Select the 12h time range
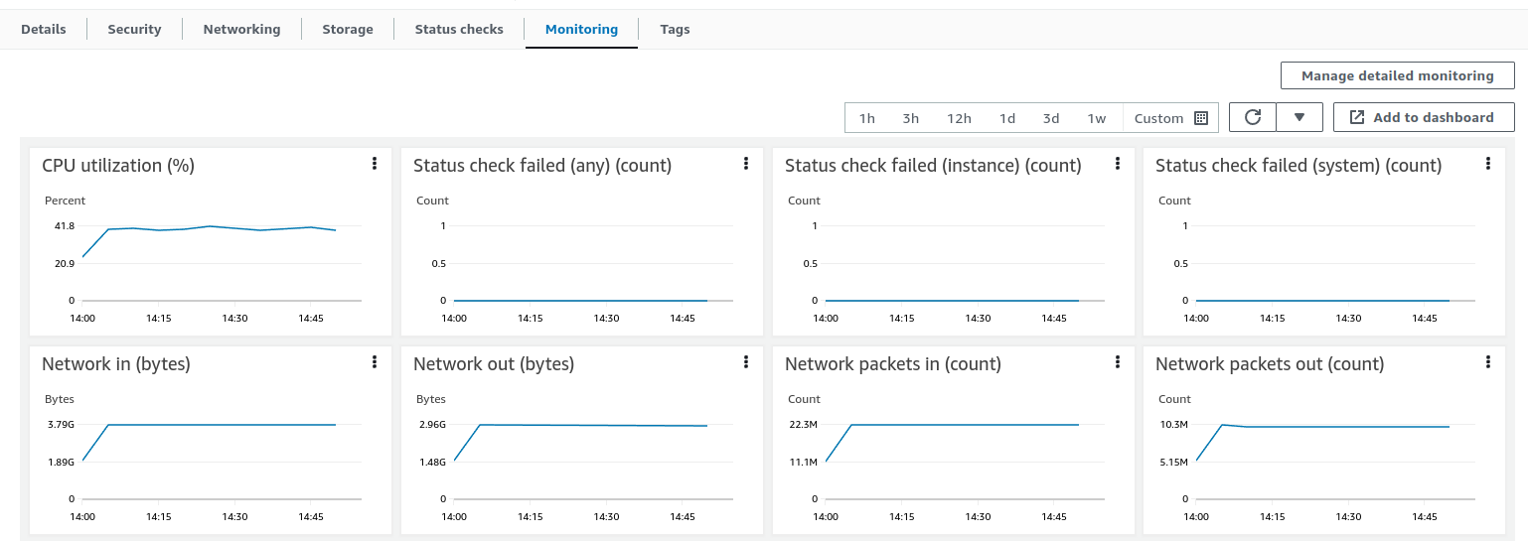 point(959,118)
